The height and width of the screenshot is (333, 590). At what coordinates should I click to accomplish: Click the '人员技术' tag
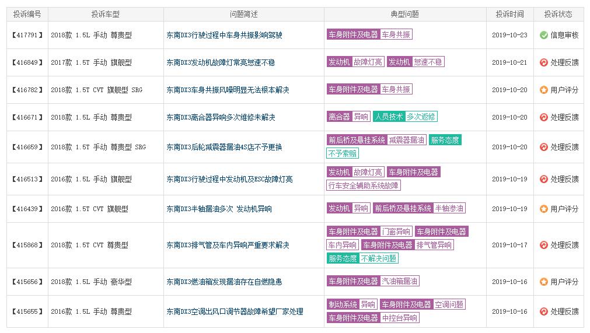point(389,117)
